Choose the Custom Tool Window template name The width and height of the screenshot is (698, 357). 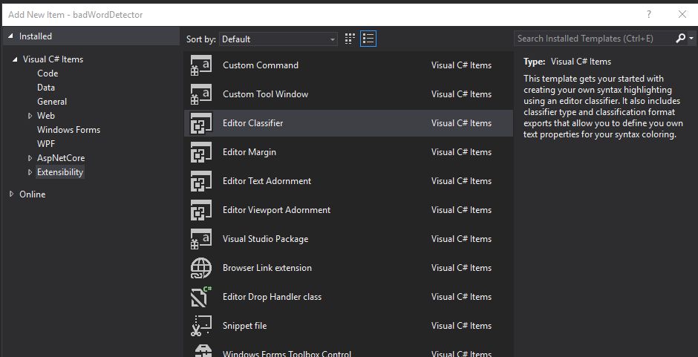265,94
